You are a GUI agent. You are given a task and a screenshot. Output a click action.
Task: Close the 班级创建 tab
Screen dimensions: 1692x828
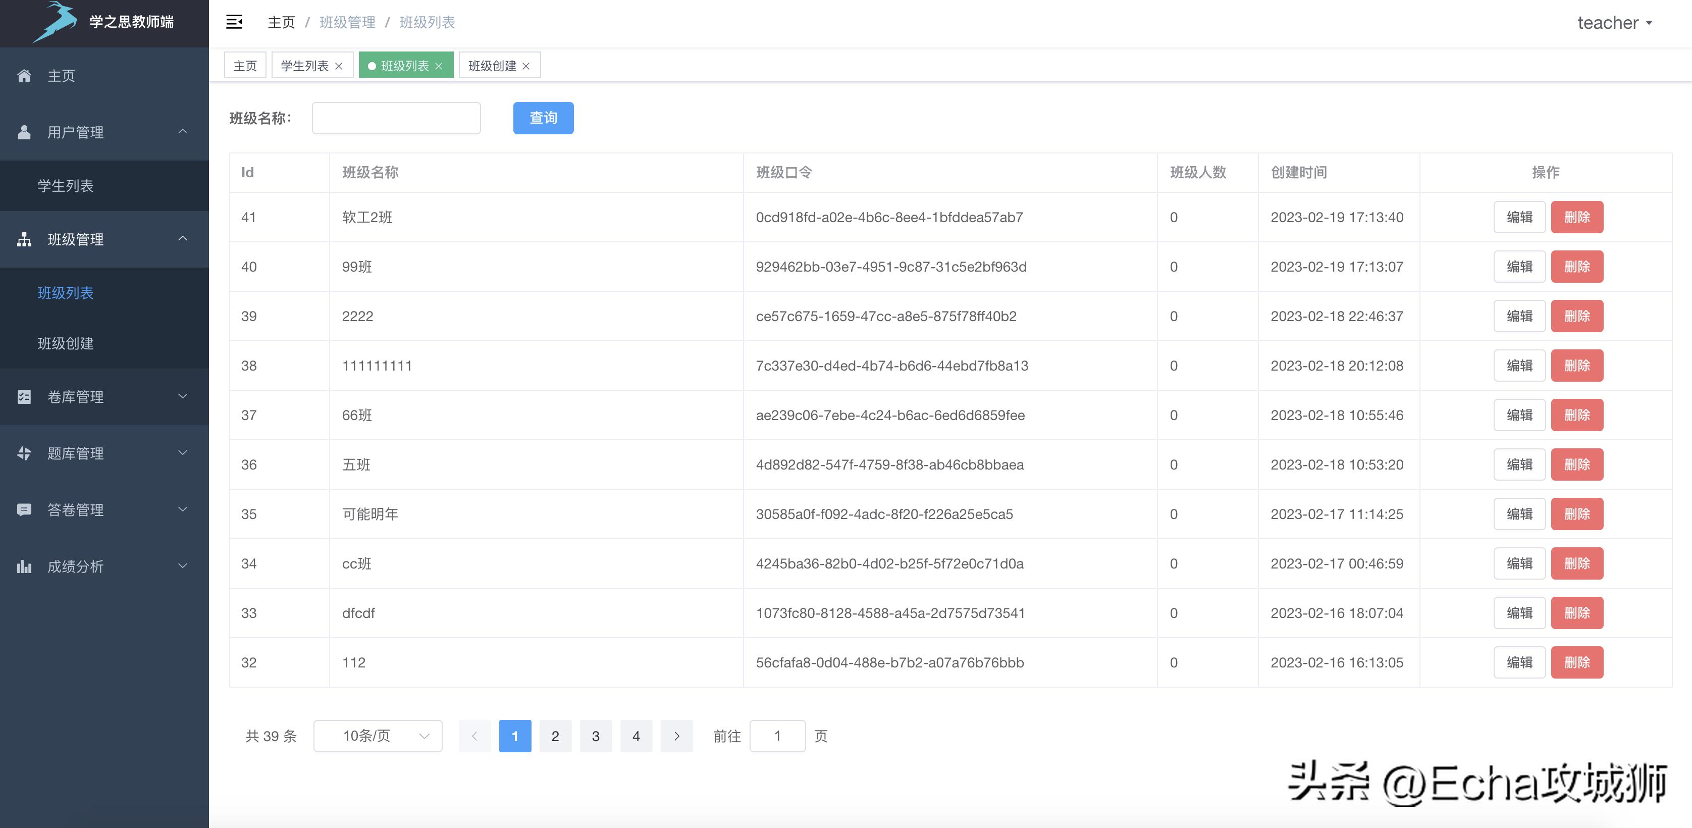[526, 66]
